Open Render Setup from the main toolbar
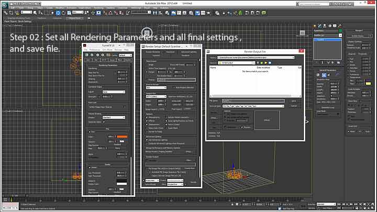This screenshot has width=377, height=212. [x=197, y=13]
